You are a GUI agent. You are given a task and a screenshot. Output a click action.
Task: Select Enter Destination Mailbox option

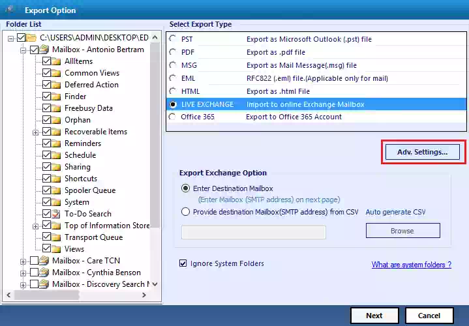pos(185,188)
